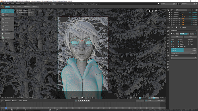
Task: Collapse the Mirror modifier panel
Action: [x=172, y=33]
